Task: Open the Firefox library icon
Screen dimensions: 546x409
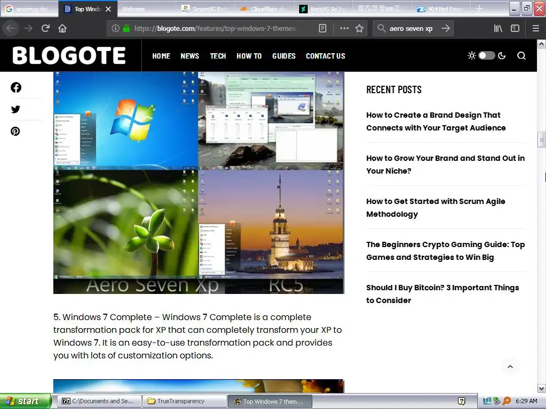Action: click(498, 28)
